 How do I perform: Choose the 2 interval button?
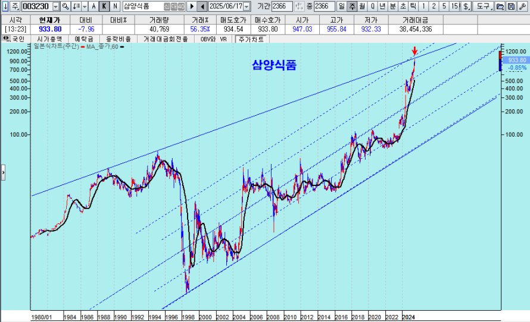point(434,6)
